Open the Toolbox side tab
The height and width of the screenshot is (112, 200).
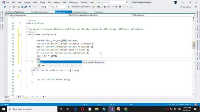click(2, 26)
